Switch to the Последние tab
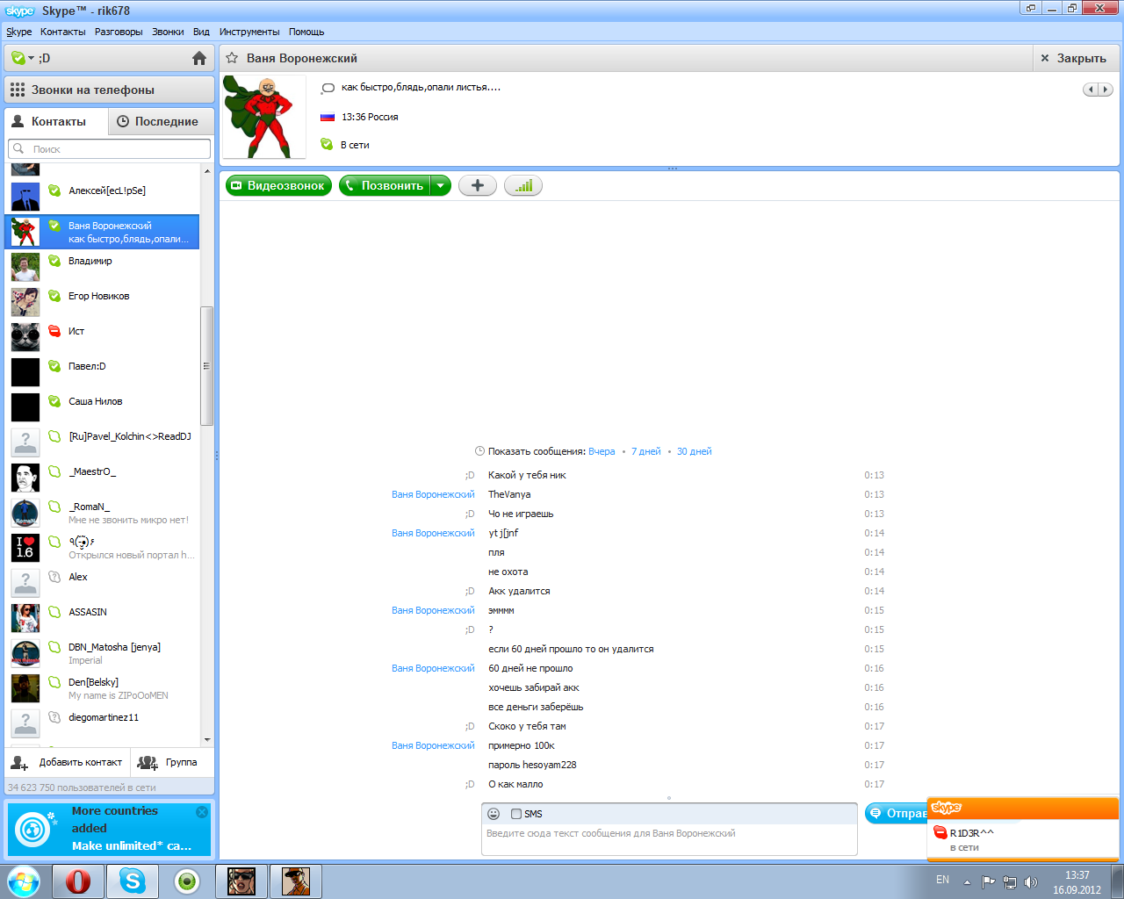 click(162, 121)
